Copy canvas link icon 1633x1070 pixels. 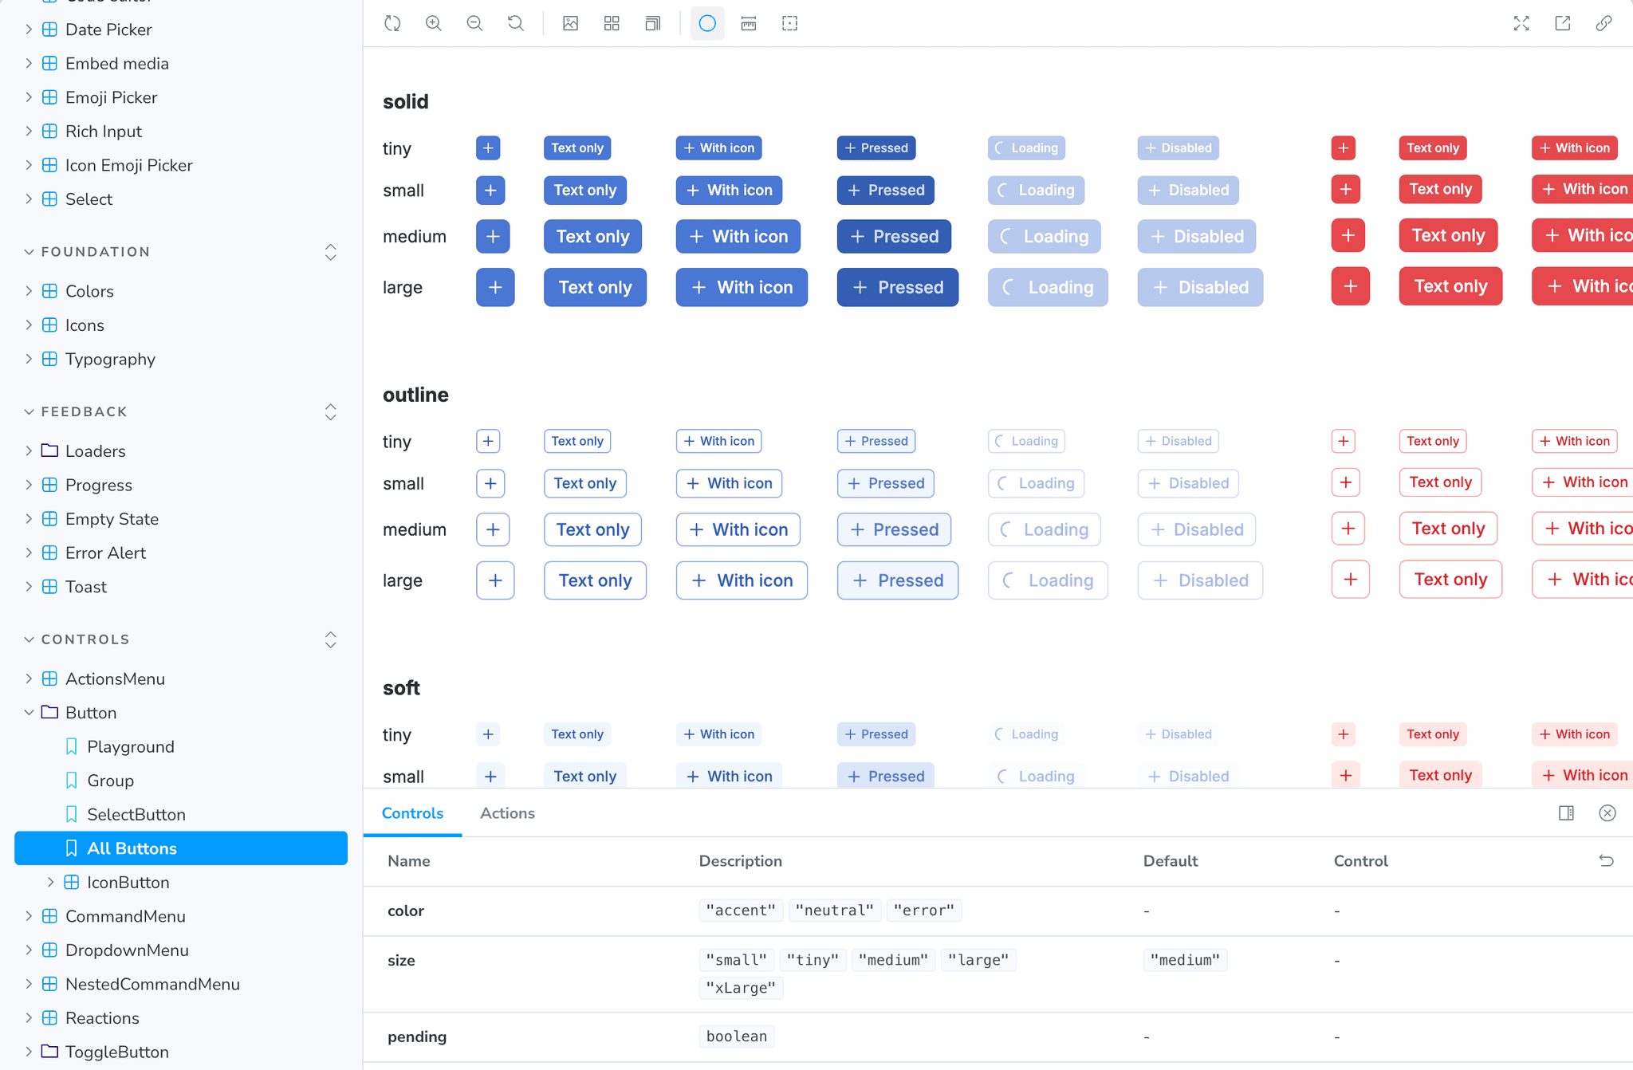click(1603, 23)
